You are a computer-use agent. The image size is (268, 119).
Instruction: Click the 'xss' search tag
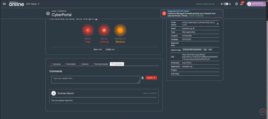pos(210,50)
